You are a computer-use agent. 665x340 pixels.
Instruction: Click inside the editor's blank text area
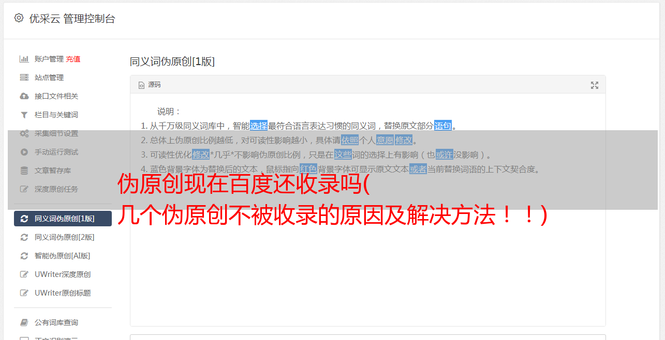click(x=367, y=269)
